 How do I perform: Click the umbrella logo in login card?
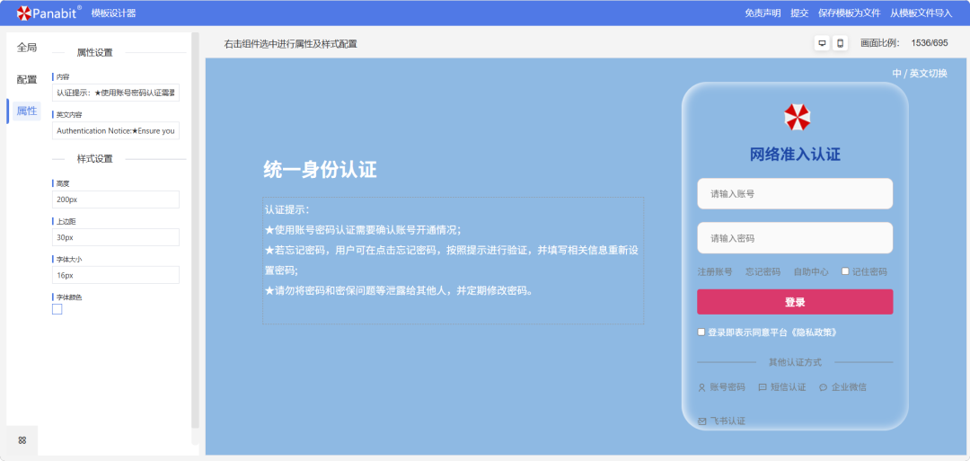click(797, 118)
